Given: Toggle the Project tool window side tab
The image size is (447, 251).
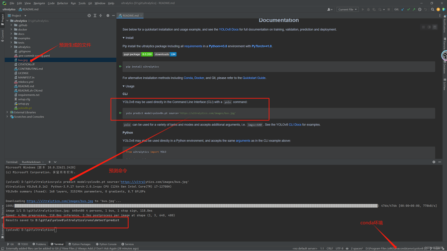Looking at the screenshot, I should pyautogui.click(x=3, y=20).
